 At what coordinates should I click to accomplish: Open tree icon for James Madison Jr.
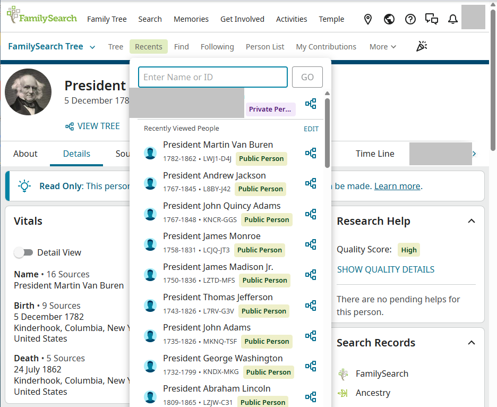point(311,275)
